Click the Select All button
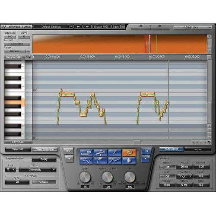This screenshot has height=216, width=216. tap(18, 149)
